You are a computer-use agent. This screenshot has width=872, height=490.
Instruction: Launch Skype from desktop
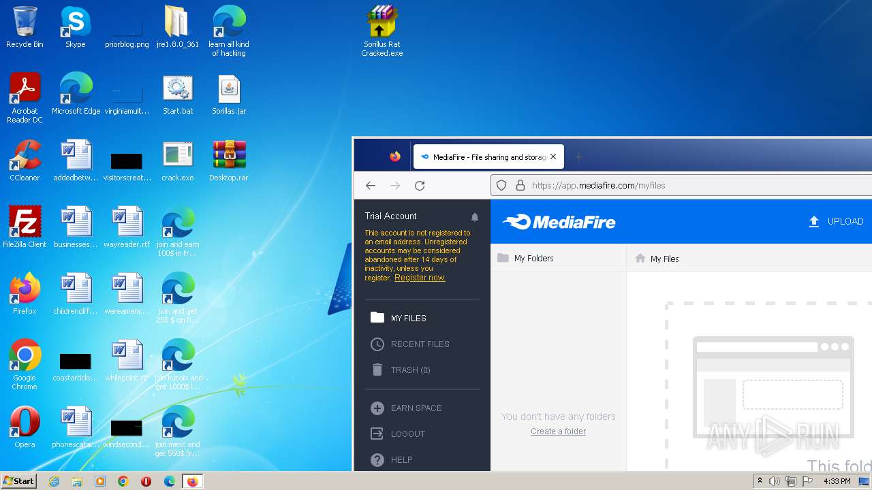(x=75, y=27)
